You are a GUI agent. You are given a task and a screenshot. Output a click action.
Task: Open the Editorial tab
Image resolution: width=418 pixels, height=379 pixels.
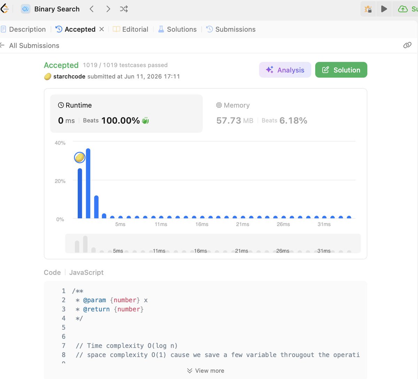point(131,29)
